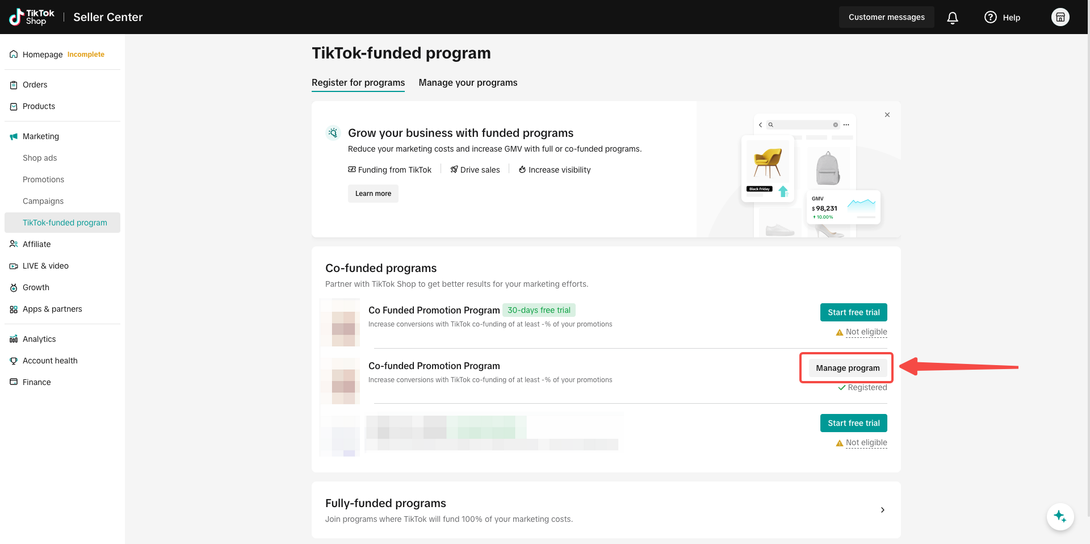Image resolution: width=1090 pixels, height=544 pixels.
Task: Expand the Fully-funded programs section
Action: pos(882,510)
